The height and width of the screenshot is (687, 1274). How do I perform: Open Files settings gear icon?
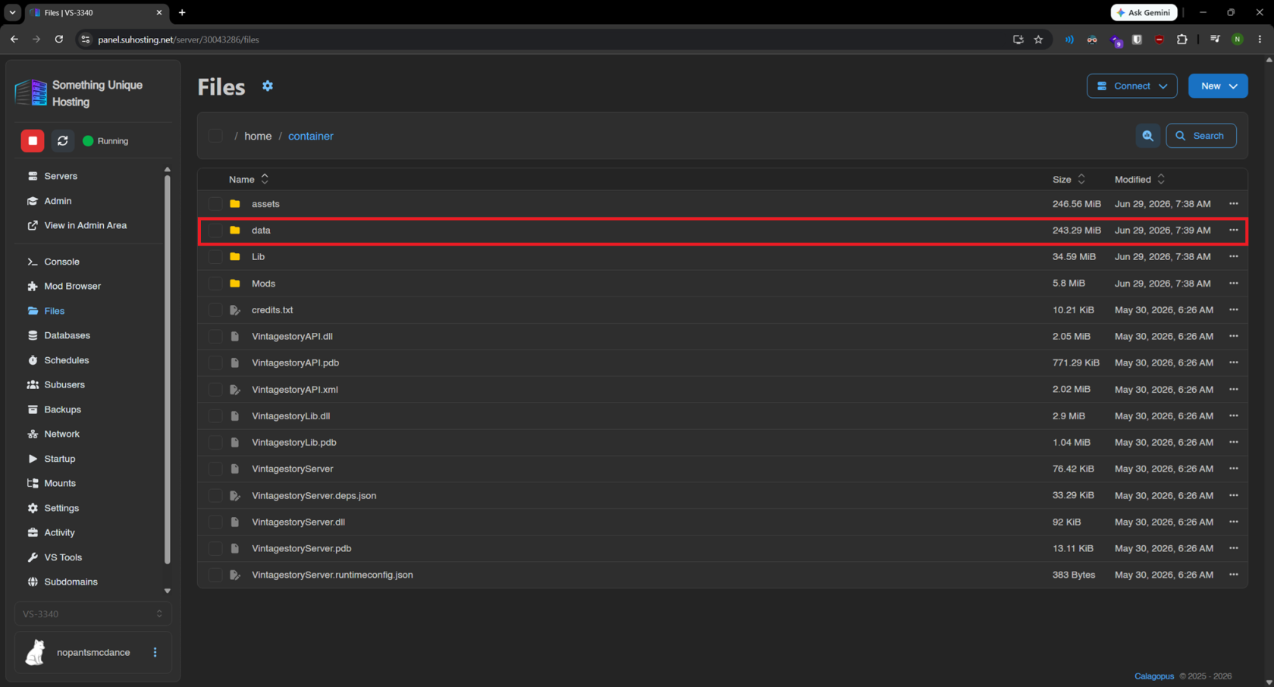coord(268,86)
